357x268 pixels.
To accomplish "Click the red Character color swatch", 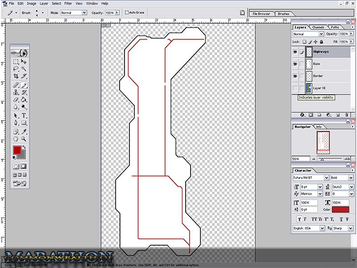I will [340, 209].
